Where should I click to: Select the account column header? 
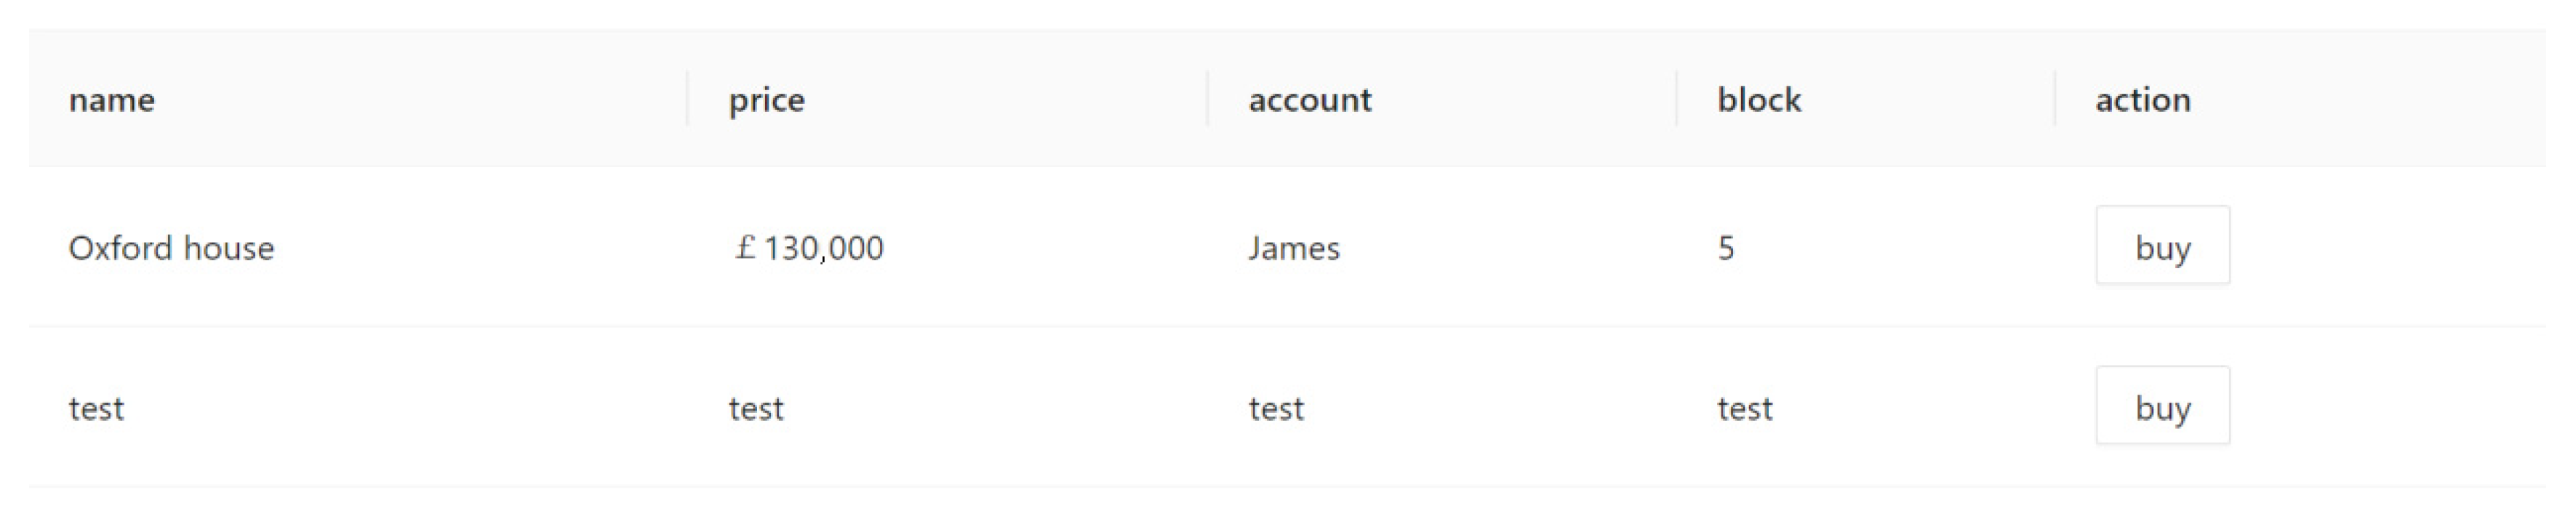point(1309,99)
